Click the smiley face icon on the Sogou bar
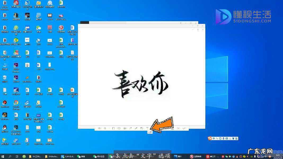 tap(220, 138)
